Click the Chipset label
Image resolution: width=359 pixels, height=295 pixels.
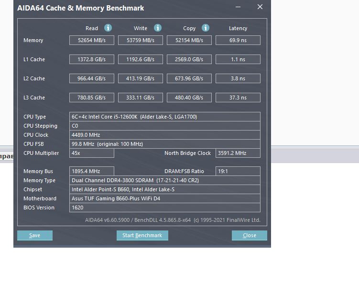(33, 190)
